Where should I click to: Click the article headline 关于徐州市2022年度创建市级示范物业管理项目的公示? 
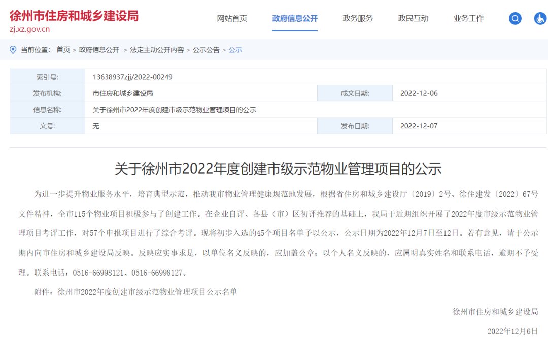pyautogui.click(x=278, y=169)
